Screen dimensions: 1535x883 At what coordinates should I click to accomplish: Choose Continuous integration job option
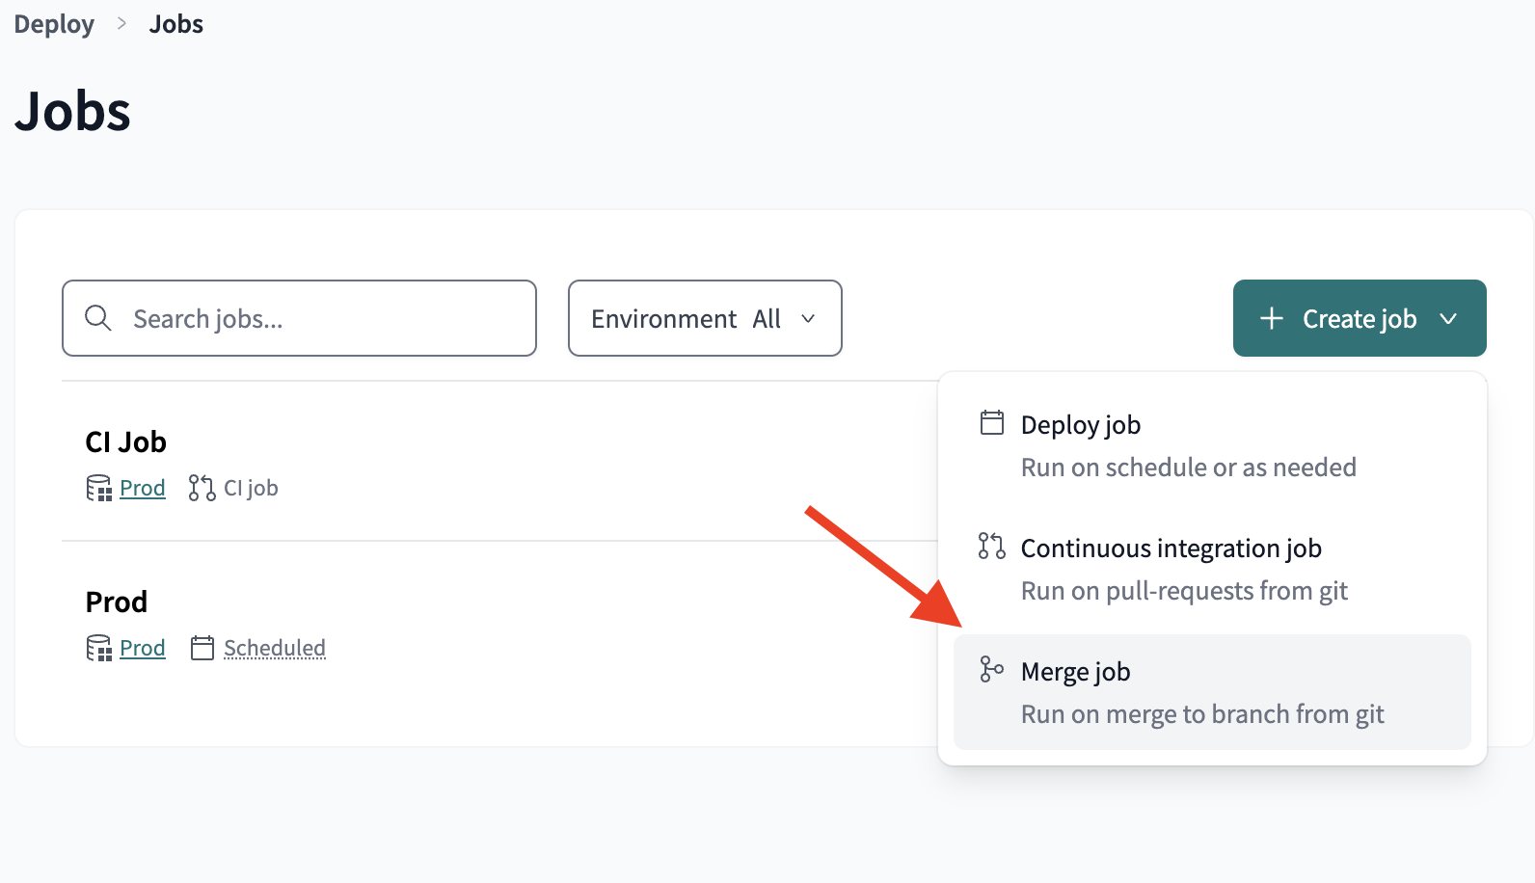[x=1212, y=569]
